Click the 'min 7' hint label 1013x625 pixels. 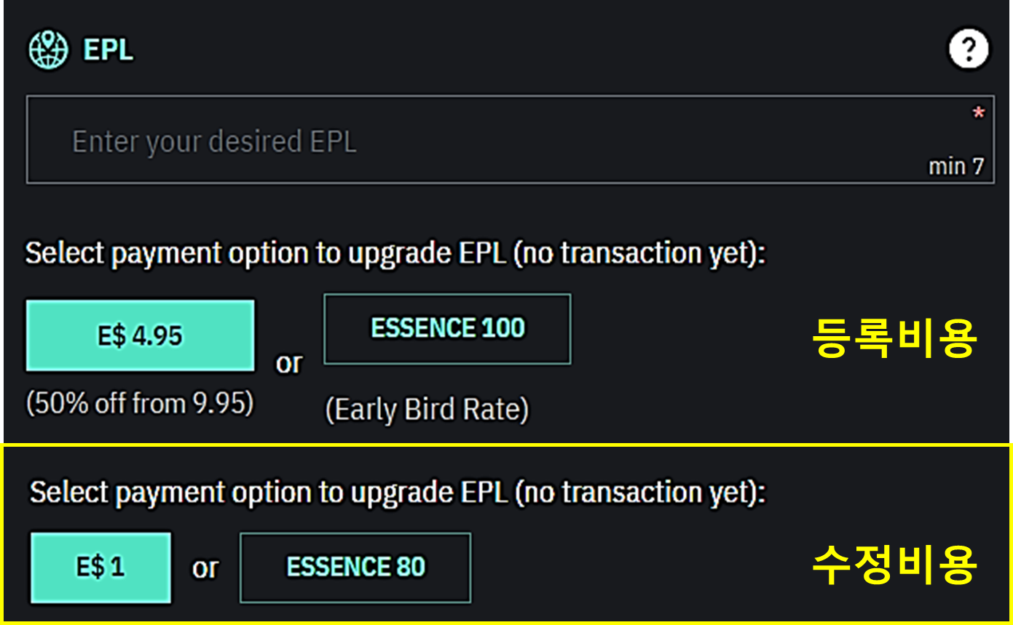[x=955, y=167]
